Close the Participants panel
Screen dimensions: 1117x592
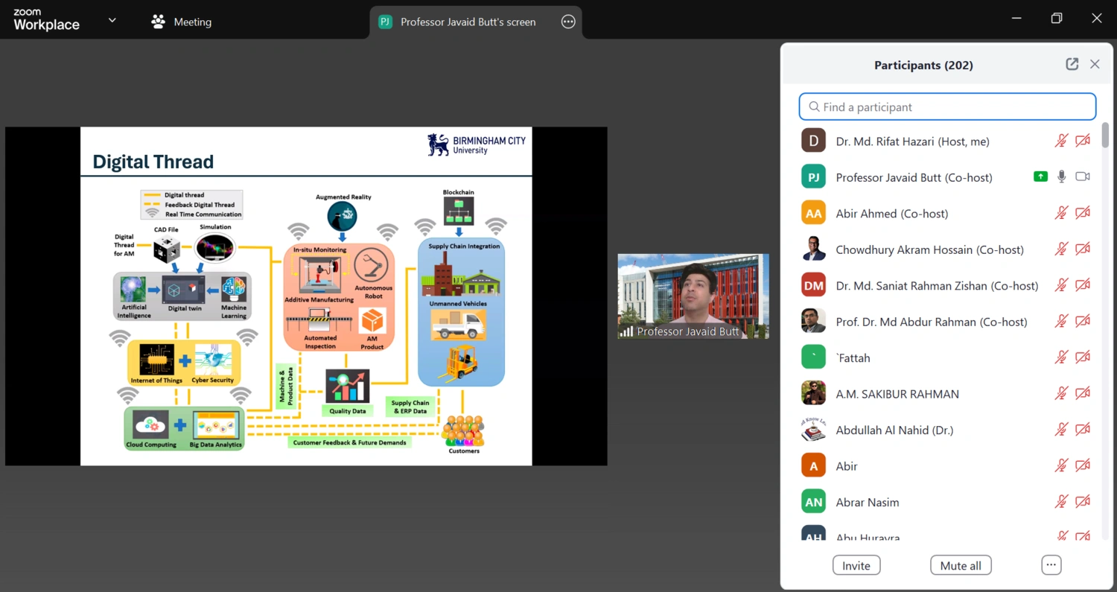point(1095,64)
